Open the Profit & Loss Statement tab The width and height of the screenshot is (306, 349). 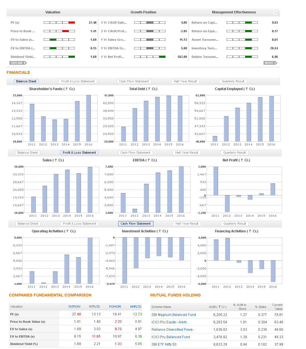79,153
